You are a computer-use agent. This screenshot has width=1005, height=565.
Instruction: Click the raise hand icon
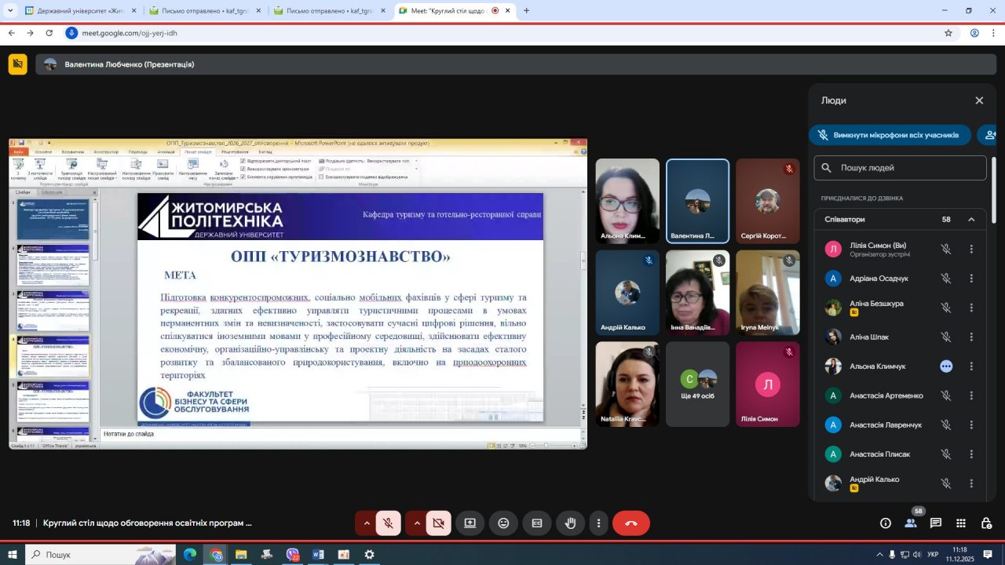571,523
